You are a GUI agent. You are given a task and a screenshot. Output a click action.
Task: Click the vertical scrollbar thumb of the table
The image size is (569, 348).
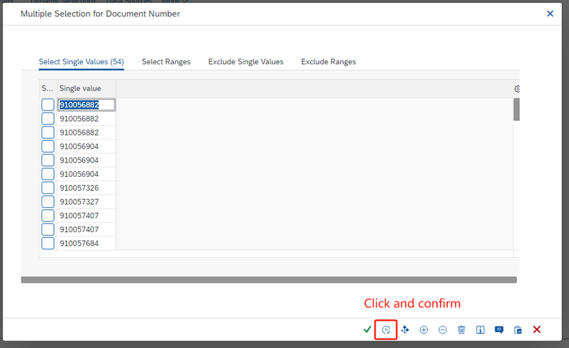pyautogui.click(x=516, y=109)
